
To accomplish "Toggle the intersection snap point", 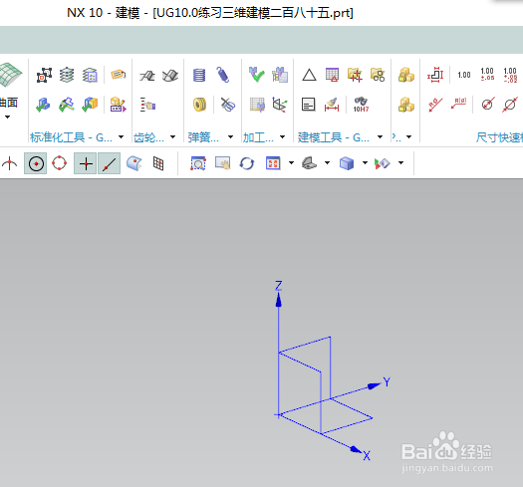I will pos(86,163).
